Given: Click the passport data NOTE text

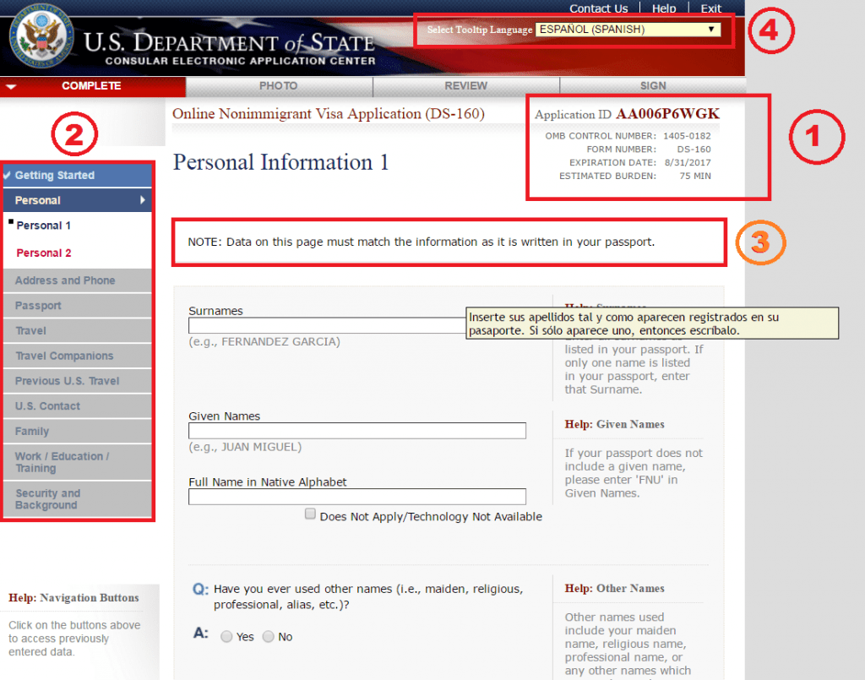Looking at the screenshot, I should click(x=421, y=242).
